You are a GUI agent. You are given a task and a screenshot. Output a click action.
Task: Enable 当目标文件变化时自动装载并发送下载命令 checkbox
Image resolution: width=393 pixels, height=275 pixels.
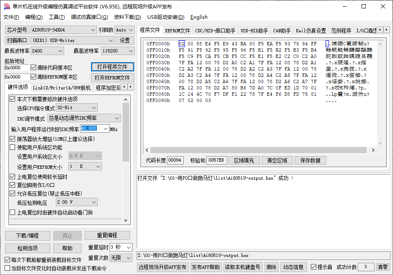coord(8,268)
